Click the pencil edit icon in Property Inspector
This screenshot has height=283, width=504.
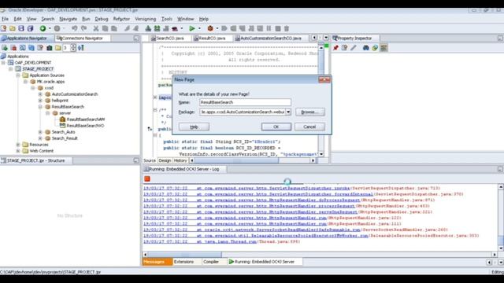pos(354,48)
